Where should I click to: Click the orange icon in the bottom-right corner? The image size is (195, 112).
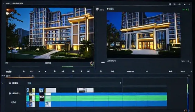click(186, 110)
